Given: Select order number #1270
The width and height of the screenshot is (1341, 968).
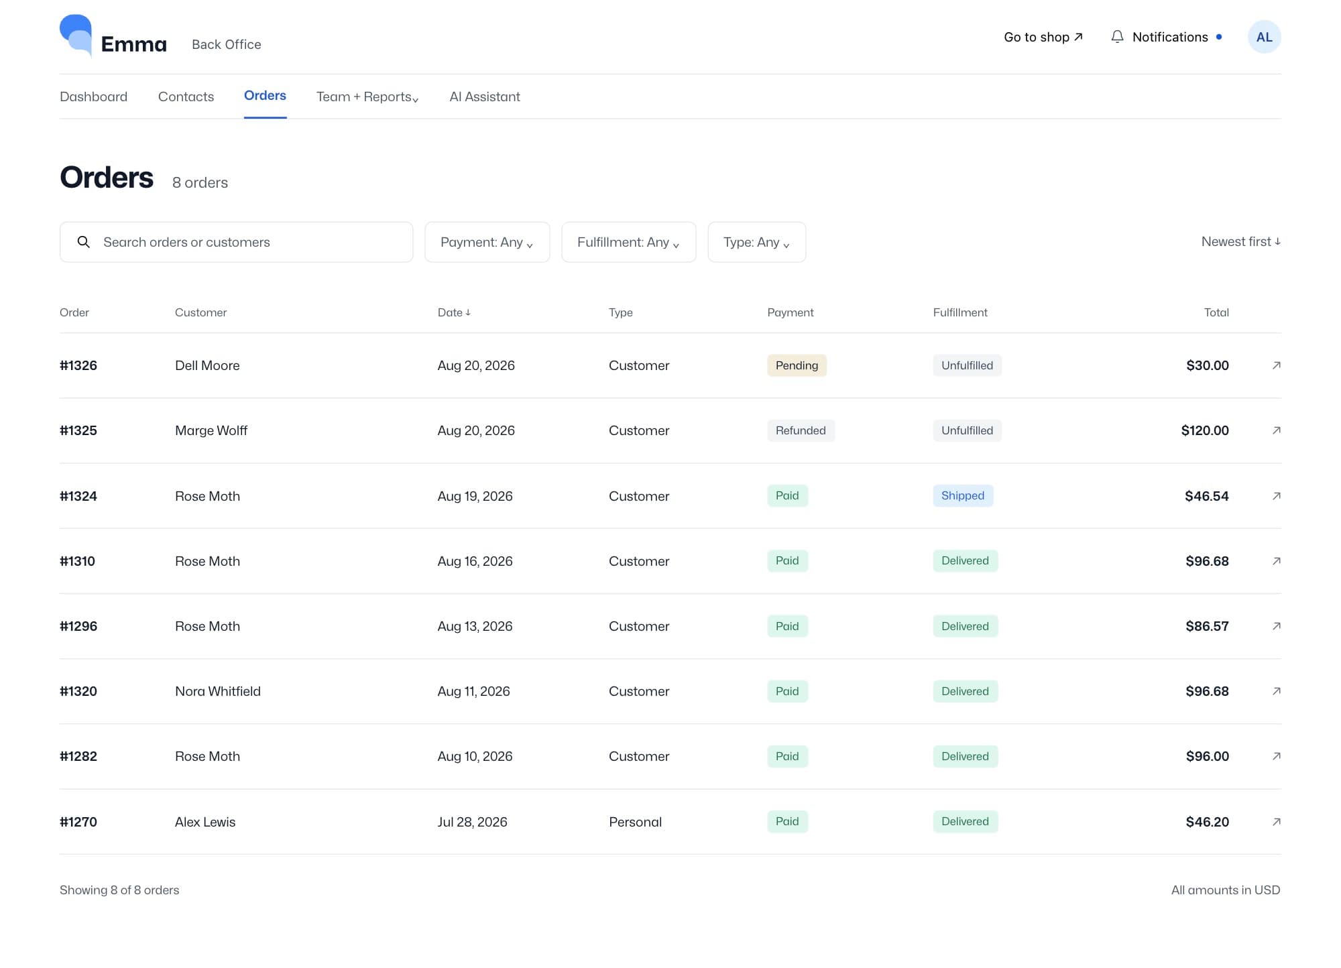Looking at the screenshot, I should pyautogui.click(x=78, y=822).
